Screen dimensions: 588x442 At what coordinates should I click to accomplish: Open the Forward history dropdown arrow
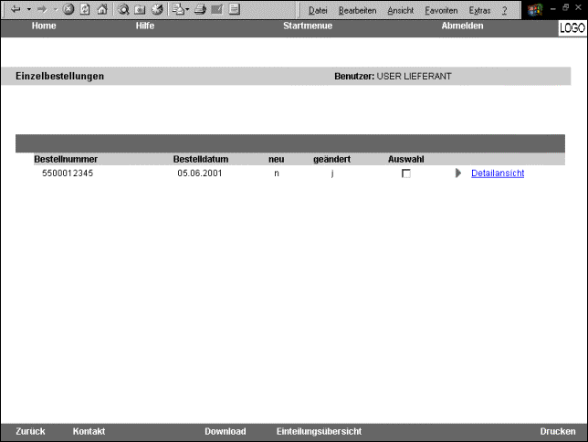(56, 9)
